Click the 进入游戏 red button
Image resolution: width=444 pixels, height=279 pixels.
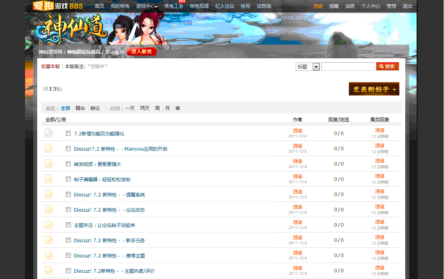pos(142,52)
